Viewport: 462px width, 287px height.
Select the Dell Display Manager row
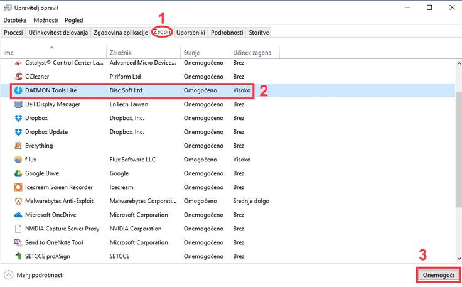[x=227, y=104]
